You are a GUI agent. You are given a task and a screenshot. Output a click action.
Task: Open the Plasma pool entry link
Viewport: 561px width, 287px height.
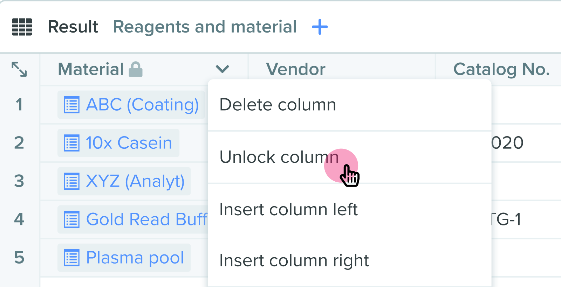pyautogui.click(x=135, y=258)
